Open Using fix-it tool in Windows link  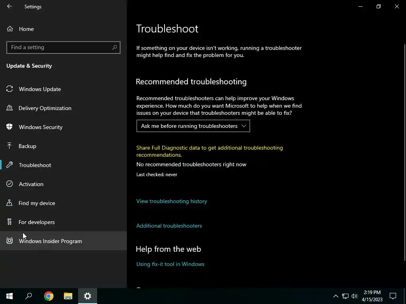170,264
